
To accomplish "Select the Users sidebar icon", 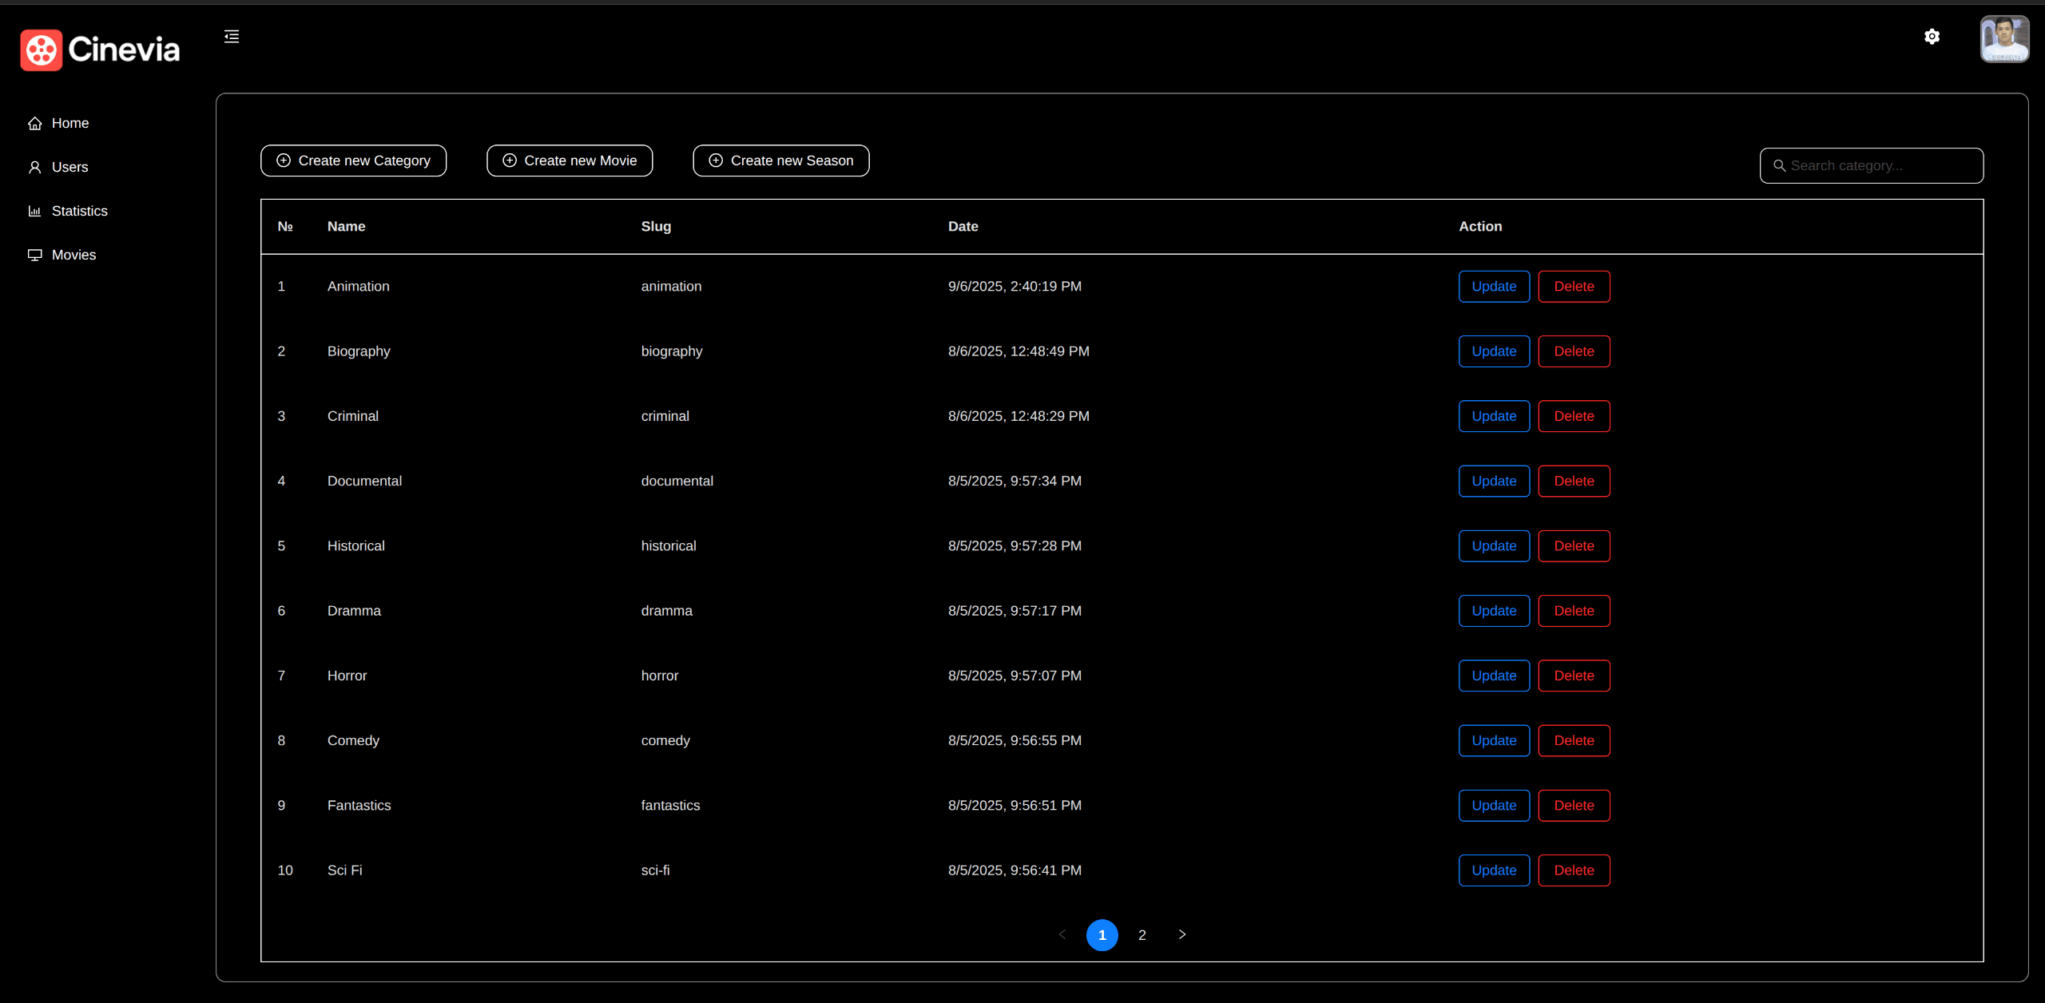I will 35,167.
